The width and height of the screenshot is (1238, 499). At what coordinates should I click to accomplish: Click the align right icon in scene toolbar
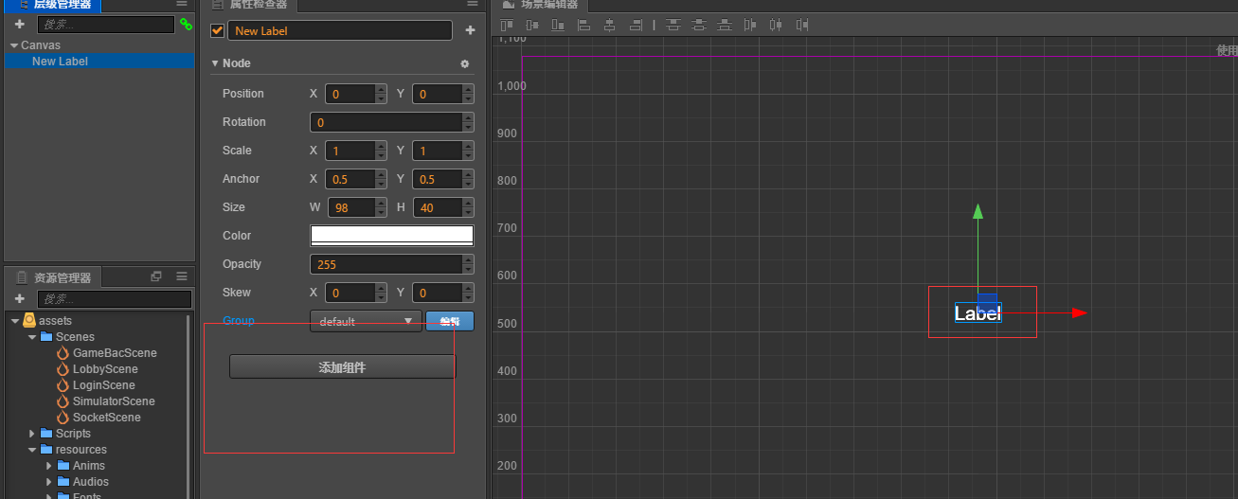[x=636, y=25]
